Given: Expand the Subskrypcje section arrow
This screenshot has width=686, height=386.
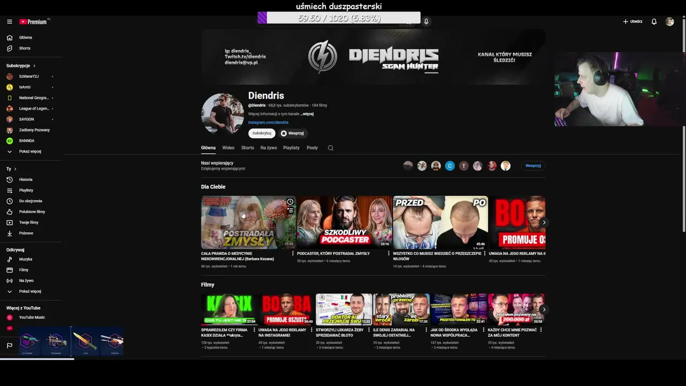Looking at the screenshot, I should [34, 65].
